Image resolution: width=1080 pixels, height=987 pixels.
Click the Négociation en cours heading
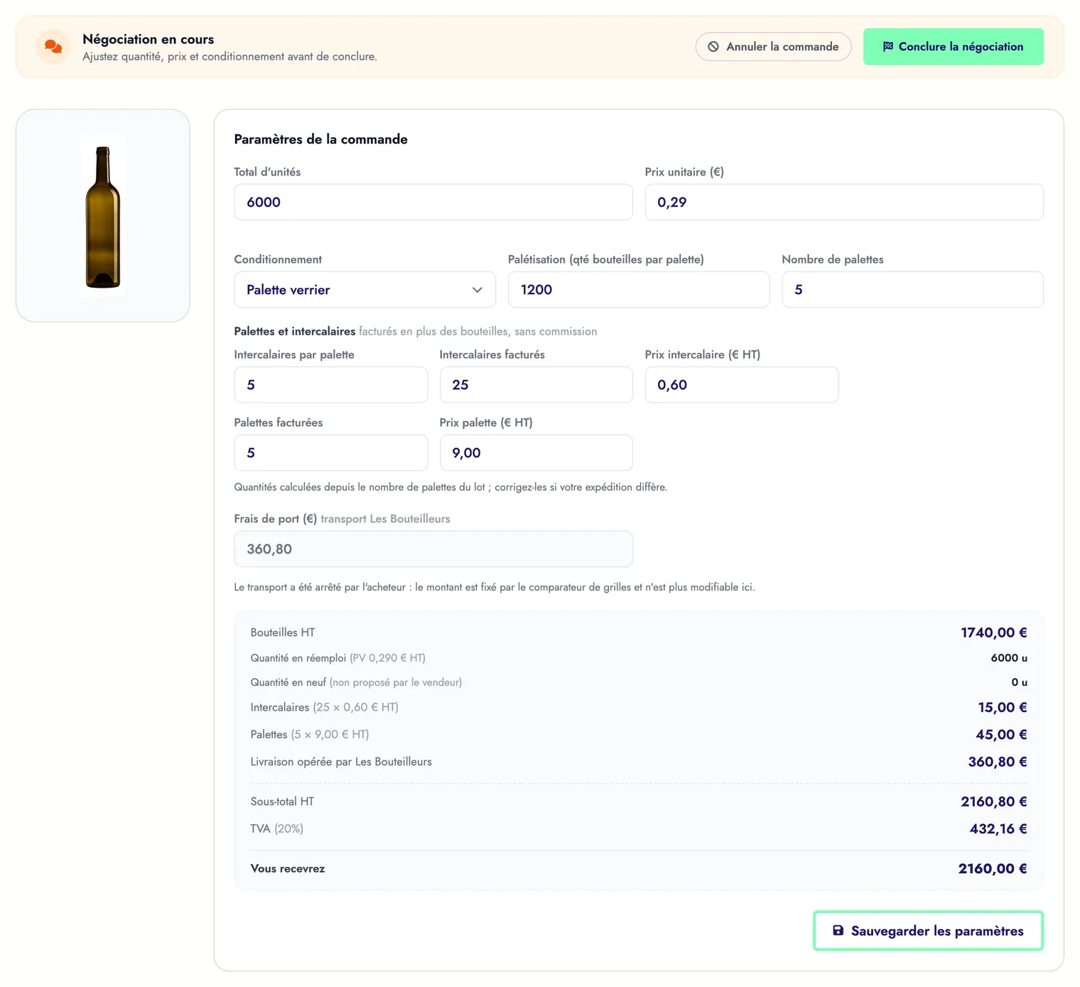coord(148,39)
